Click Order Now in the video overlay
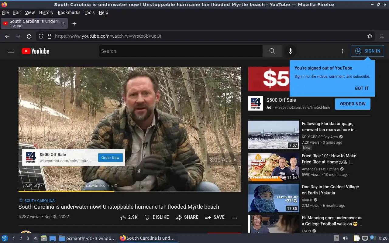This screenshot has width=389, height=243. point(110,158)
